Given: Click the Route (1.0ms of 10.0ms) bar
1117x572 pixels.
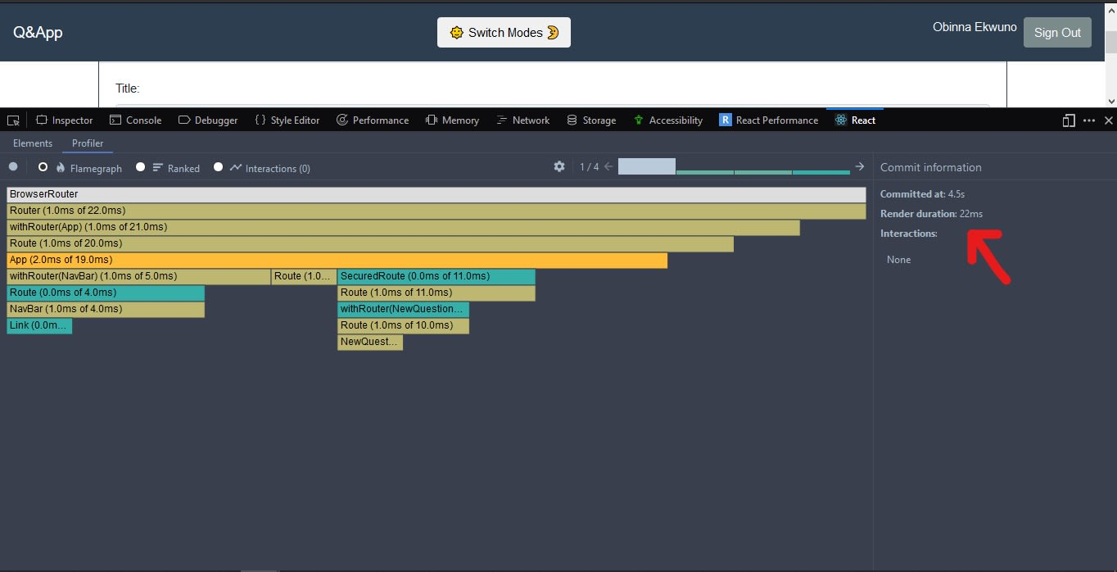Looking at the screenshot, I should (x=403, y=325).
